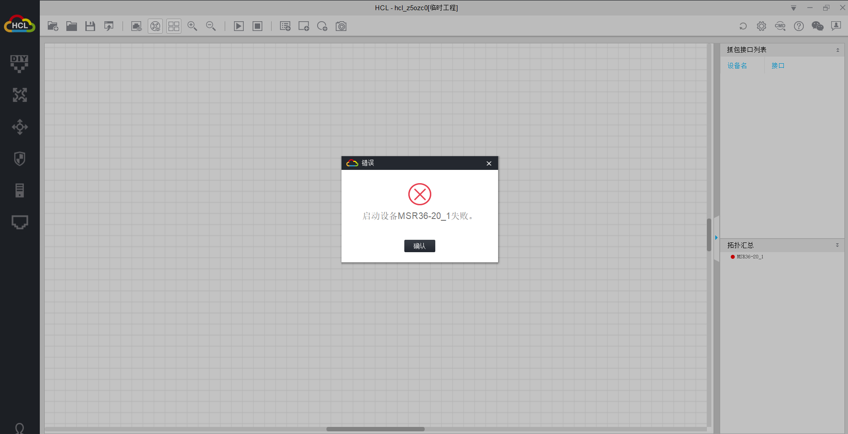The image size is (848, 434).
Task: Click the user feedback icon
Action: (x=836, y=27)
